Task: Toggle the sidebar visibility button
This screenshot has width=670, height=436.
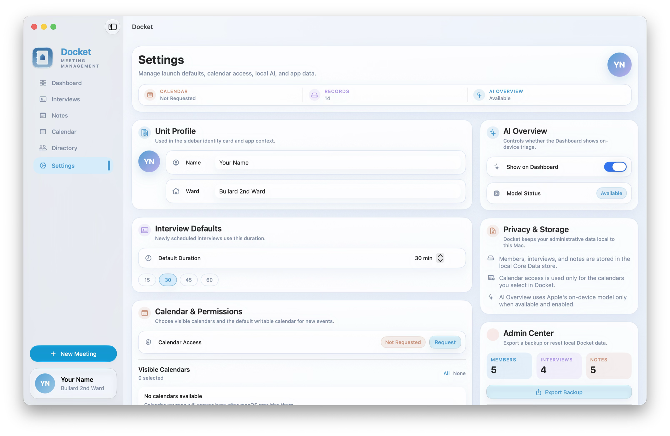Action: [x=112, y=27]
